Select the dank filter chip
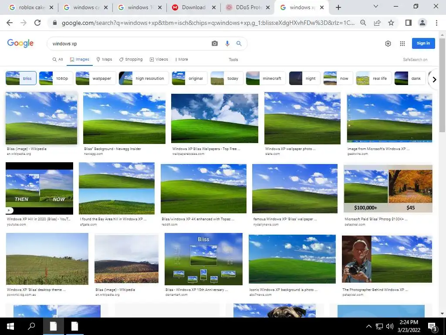The height and width of the screenshot is (335, 446). coord(410,79)
